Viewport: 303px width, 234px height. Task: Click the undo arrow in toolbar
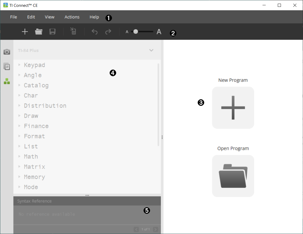[95, 32]
